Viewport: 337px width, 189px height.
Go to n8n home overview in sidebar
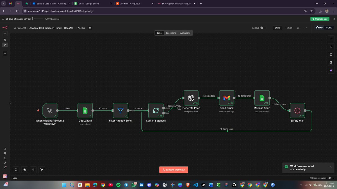(5, 40)
